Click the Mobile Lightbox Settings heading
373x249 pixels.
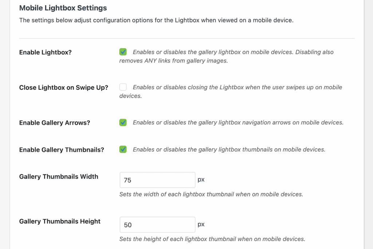tap(63, 8)
